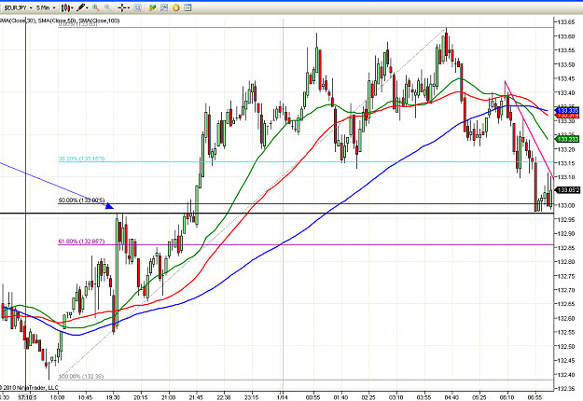Expand the chart style dropdown arrow

tap(72, 7)
